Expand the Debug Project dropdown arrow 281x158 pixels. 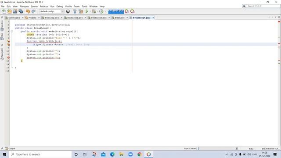click(97, 11)
